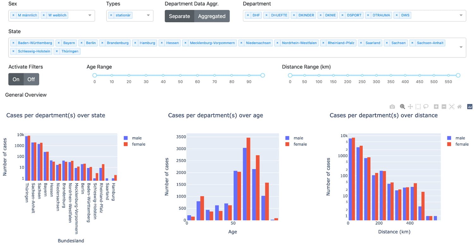Toggle female series in state chart legend
The width and height of the screenshot is (474, 246).
135,144
